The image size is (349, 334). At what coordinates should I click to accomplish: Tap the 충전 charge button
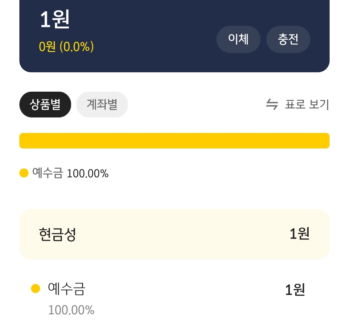[x=288, y=39]
